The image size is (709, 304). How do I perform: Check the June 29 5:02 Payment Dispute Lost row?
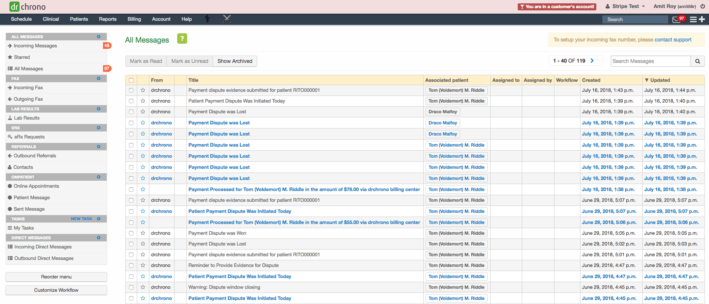[131, 244]
